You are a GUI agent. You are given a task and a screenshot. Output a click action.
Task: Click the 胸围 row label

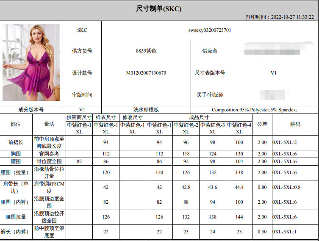pos(16,153)
